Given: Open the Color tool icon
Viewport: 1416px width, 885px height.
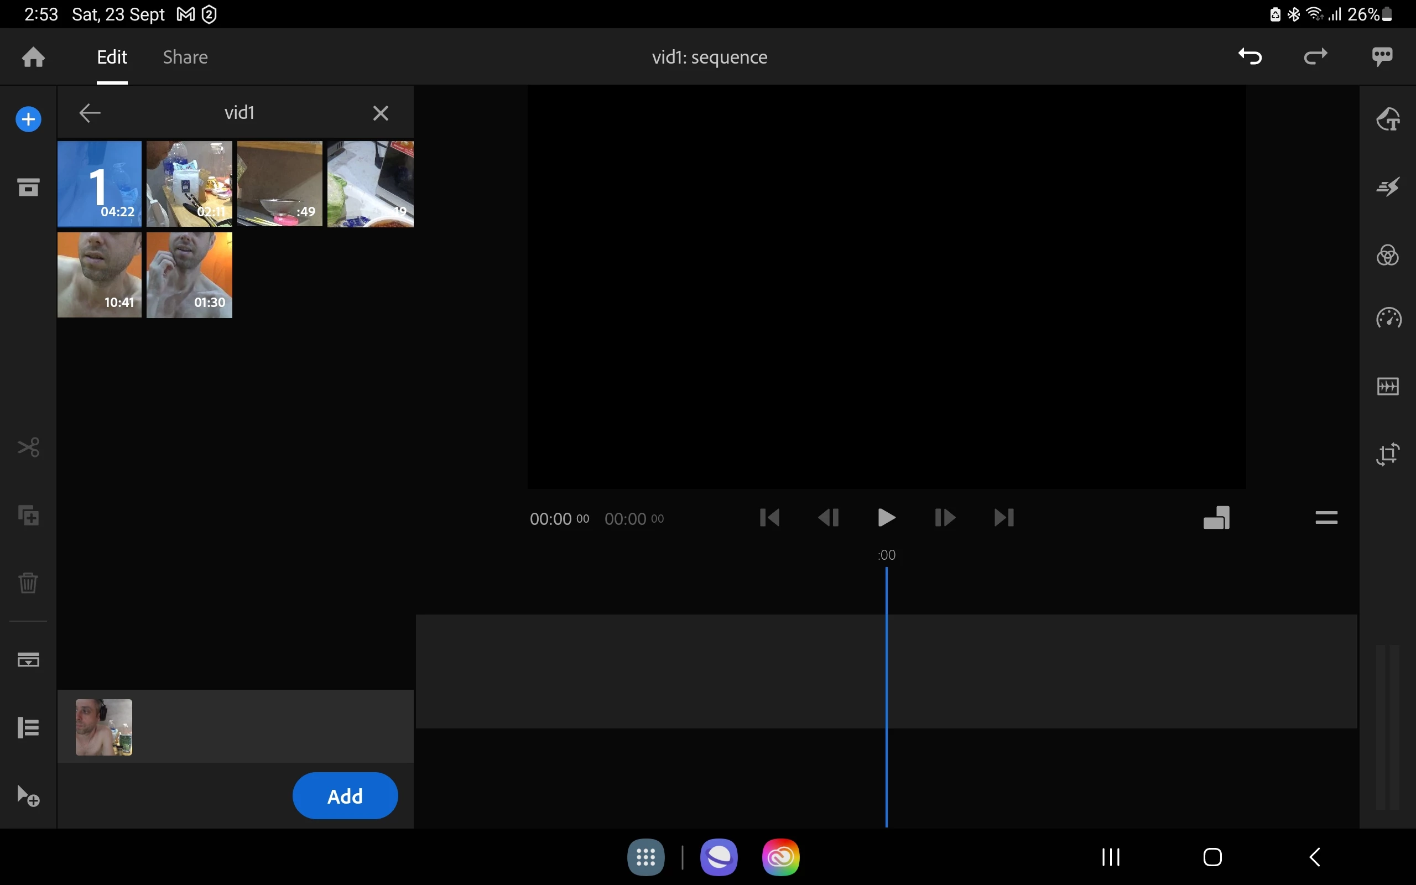Looking at the screenshot, I should click(1387, 255).
